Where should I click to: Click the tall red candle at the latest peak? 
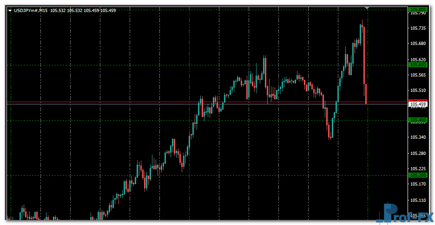coord(364,53)
